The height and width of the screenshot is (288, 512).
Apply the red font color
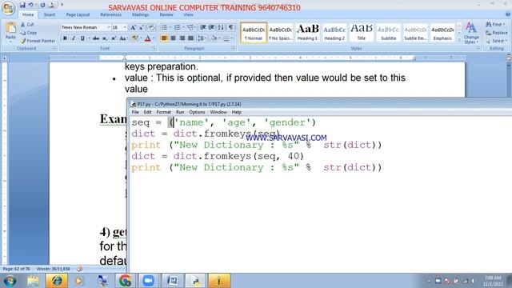(x=147, y=38)
